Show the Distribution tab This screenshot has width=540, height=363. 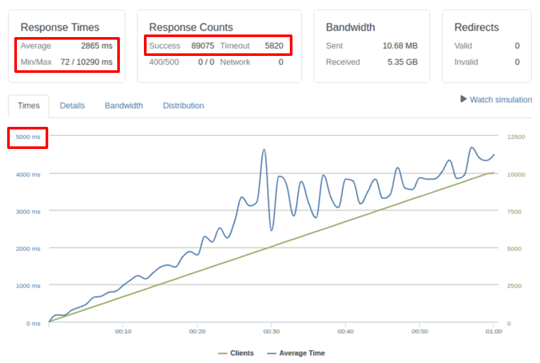click(183, 105)
